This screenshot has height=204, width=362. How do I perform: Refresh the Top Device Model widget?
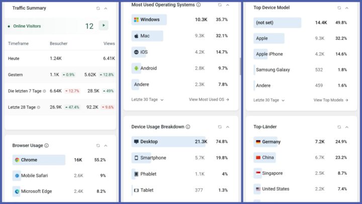339,8
